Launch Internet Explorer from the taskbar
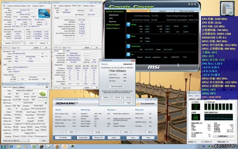238x149 pixels. pos(11,146)
